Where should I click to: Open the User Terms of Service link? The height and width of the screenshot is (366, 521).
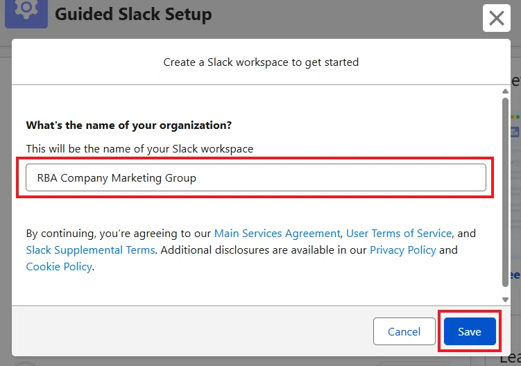tap(399, 234)
